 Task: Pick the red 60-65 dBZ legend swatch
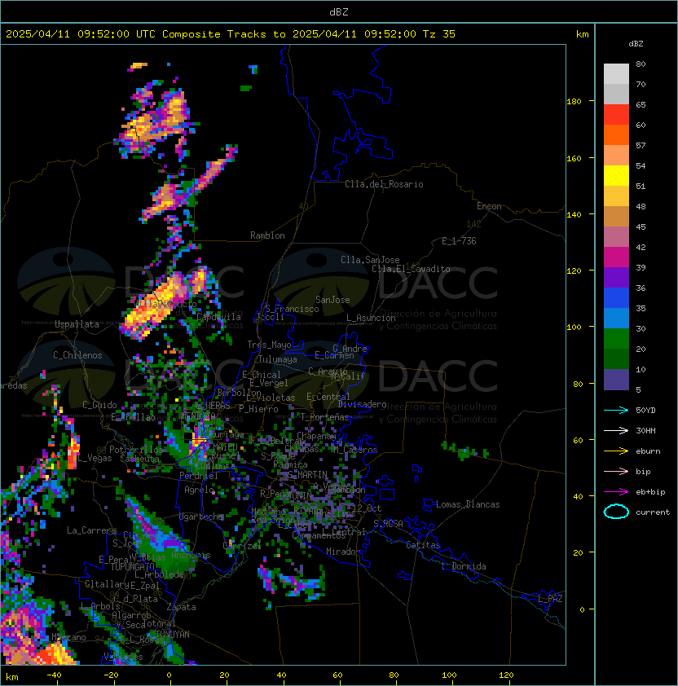tap(616, 115)
